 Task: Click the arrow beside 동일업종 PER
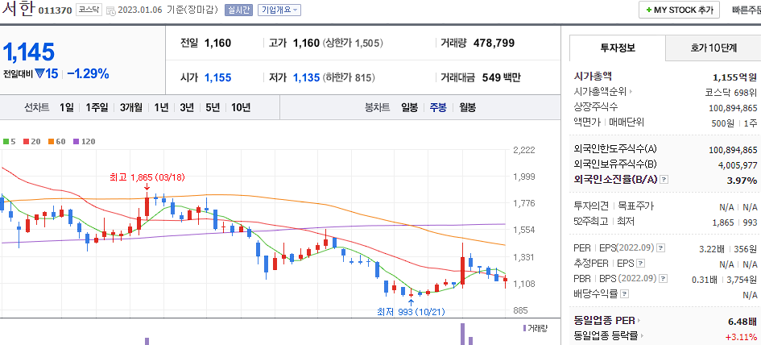[639, 321]
